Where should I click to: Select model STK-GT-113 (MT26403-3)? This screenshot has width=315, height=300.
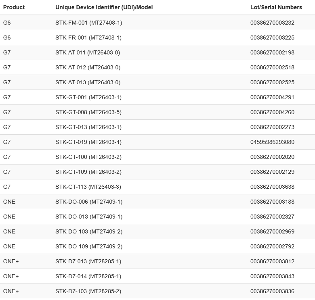coord(88,187)
